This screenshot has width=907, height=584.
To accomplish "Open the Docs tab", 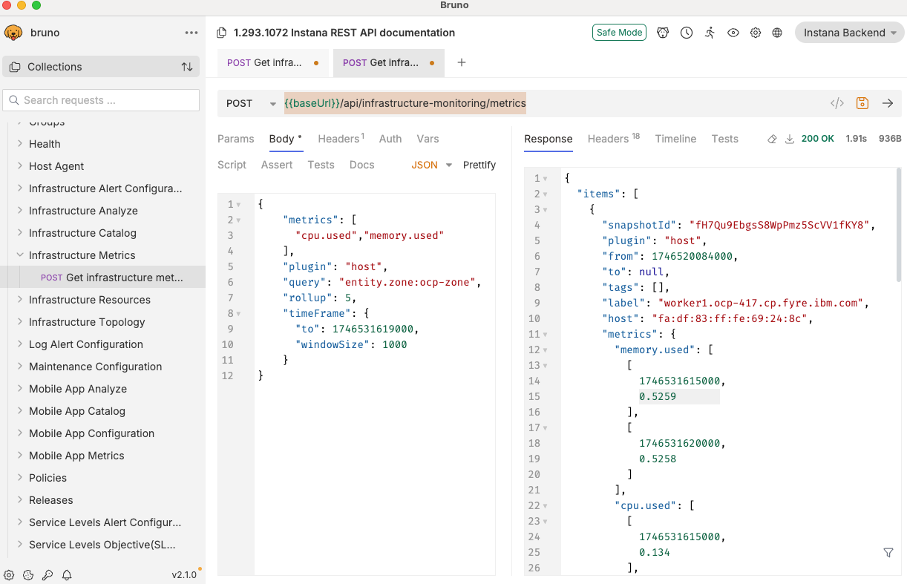I will coord(362,165).
